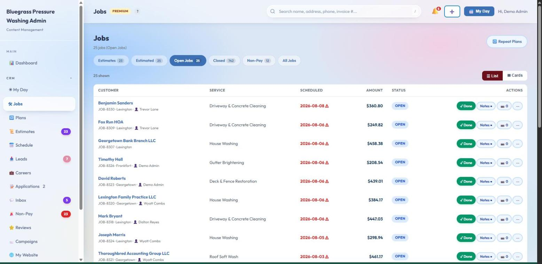Click the Scheduled column header

coord(311,90)
